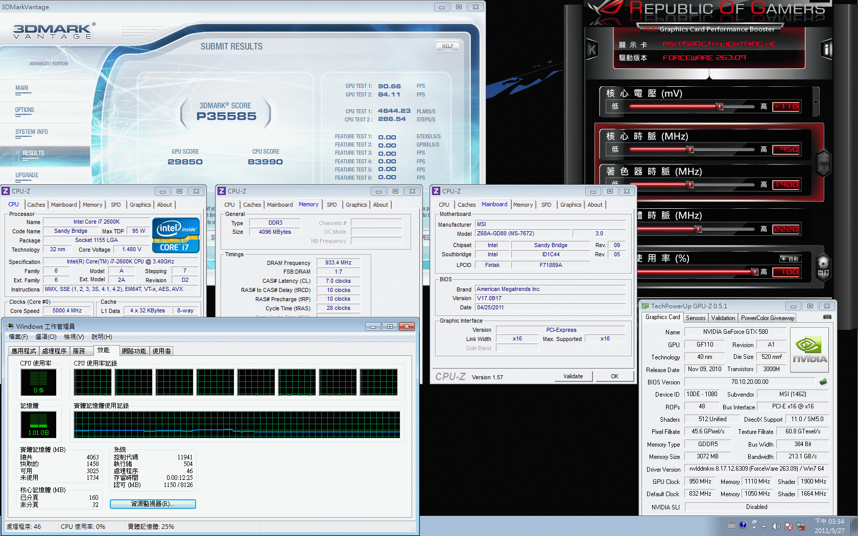
Task: Click the 資源監視器 Resource Monitor button
Action: point(153,504)
